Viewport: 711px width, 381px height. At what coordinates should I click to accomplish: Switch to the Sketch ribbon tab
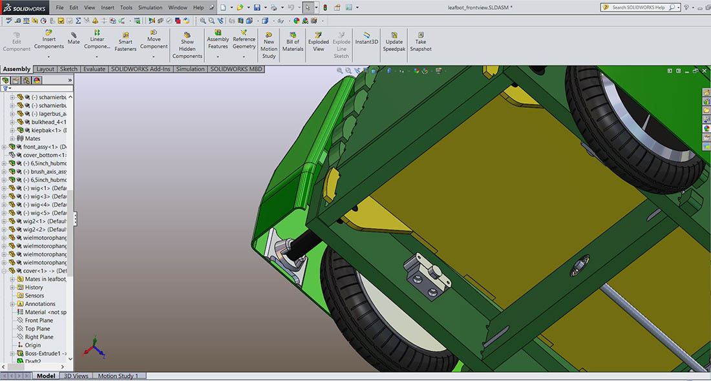(x=69, y=69)
